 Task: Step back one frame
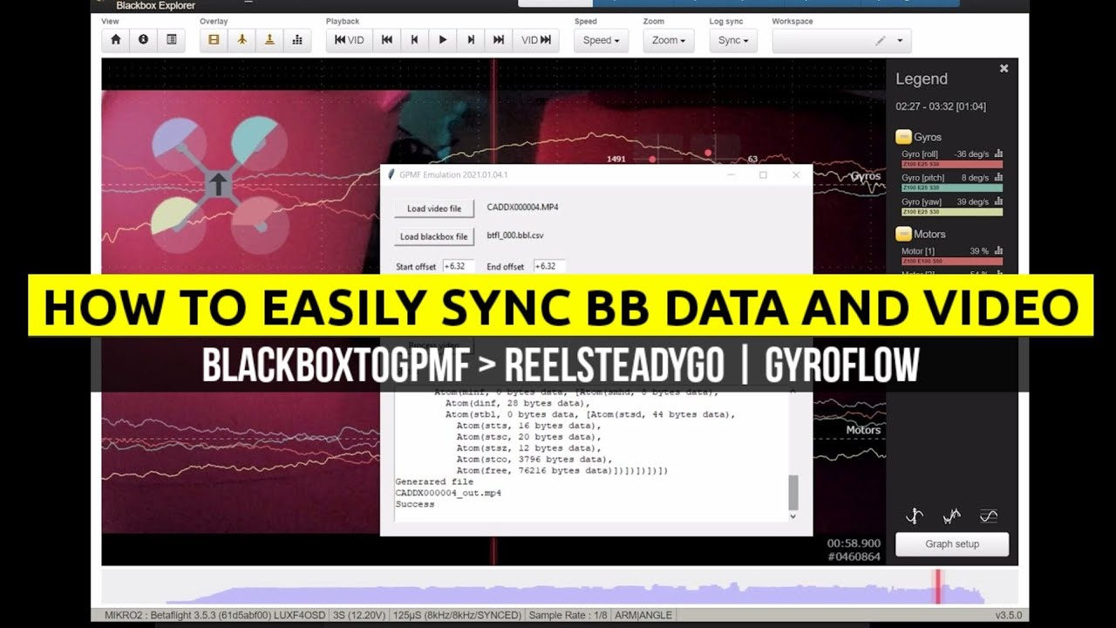414,40
